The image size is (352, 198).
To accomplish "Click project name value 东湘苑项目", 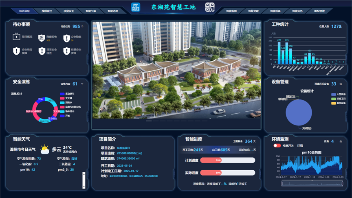I will pos(123,148).
